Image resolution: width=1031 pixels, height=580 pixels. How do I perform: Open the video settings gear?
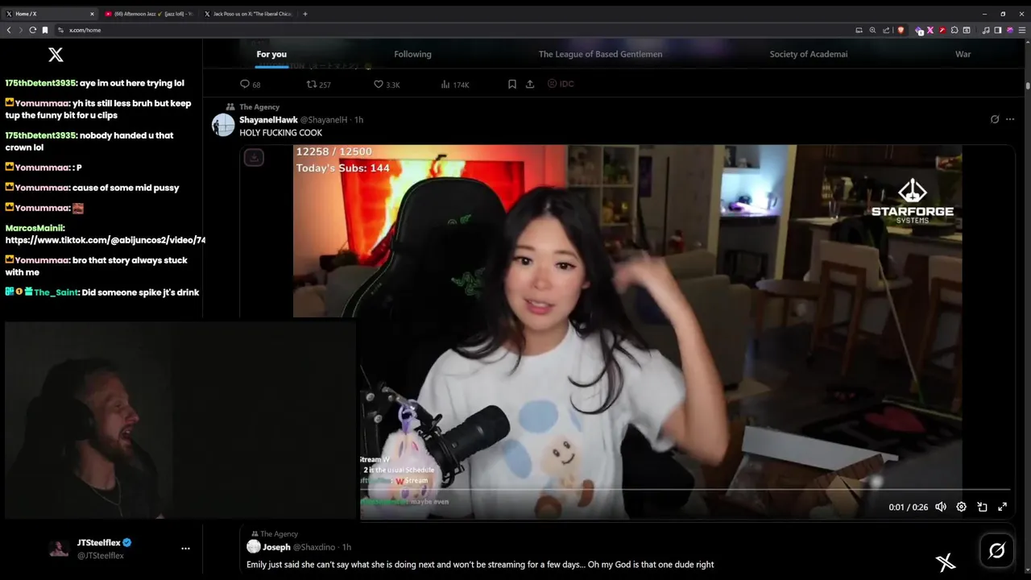click(x=961, y=507)
